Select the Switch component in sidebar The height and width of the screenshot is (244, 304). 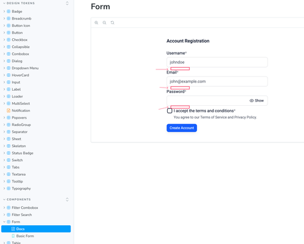(x=17, y=160)
